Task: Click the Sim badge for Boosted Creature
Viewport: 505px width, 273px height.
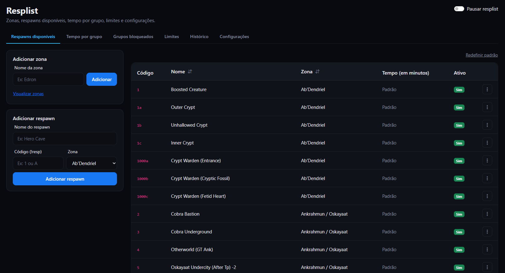Action: coord(459,90)
